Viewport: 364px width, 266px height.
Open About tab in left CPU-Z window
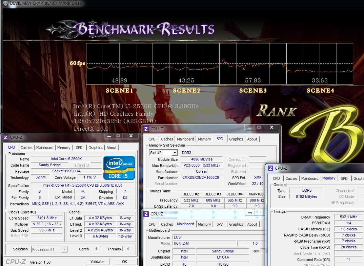pos(112,148)
